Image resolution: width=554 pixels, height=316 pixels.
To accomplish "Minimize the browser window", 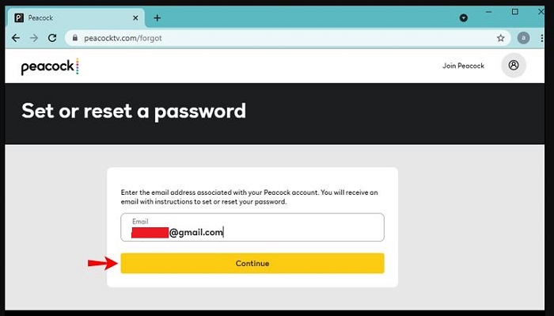I will [488, 12].
